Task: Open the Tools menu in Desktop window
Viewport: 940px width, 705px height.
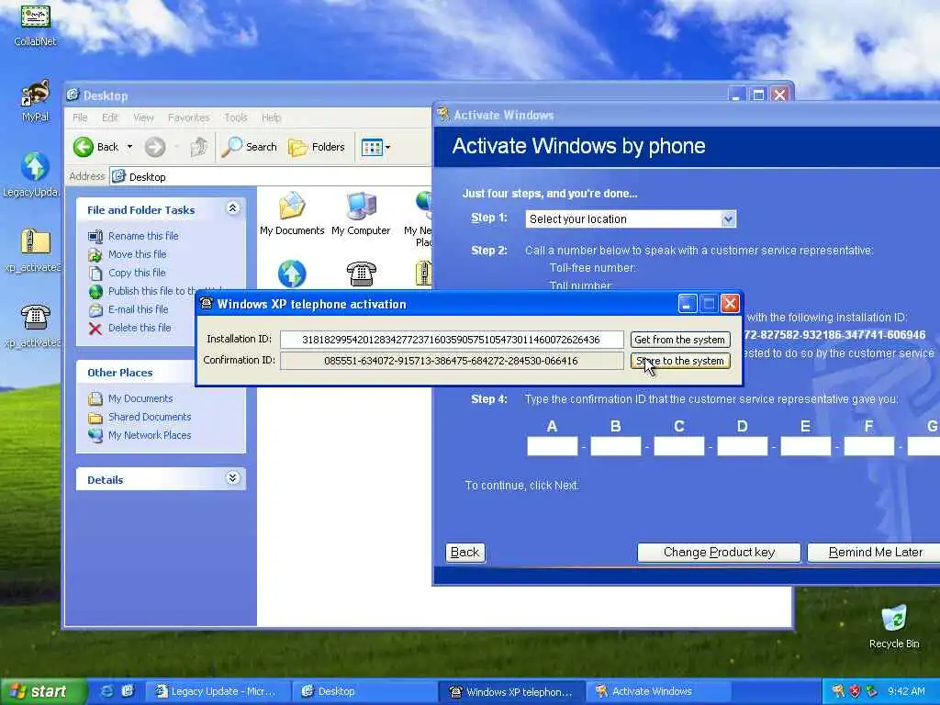Action: [x=236, y=117]
